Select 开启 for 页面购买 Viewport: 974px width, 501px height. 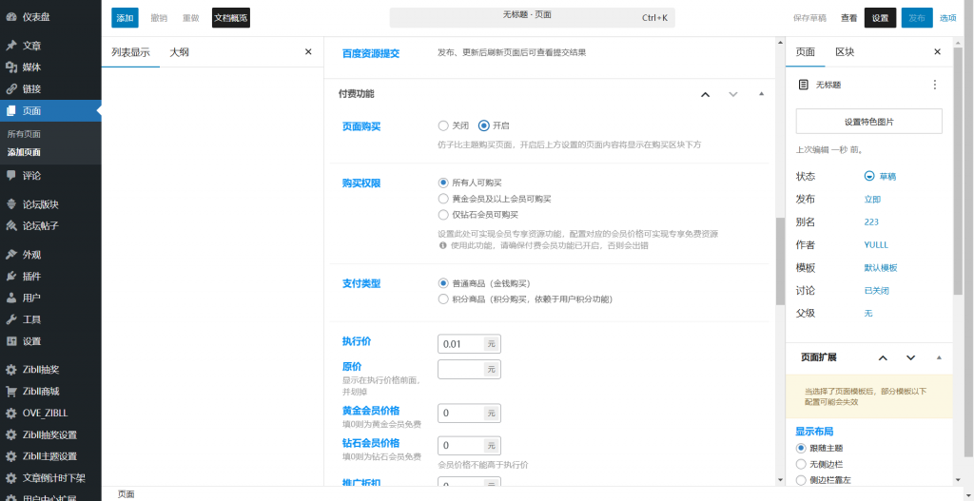click(x=484, y=125)
